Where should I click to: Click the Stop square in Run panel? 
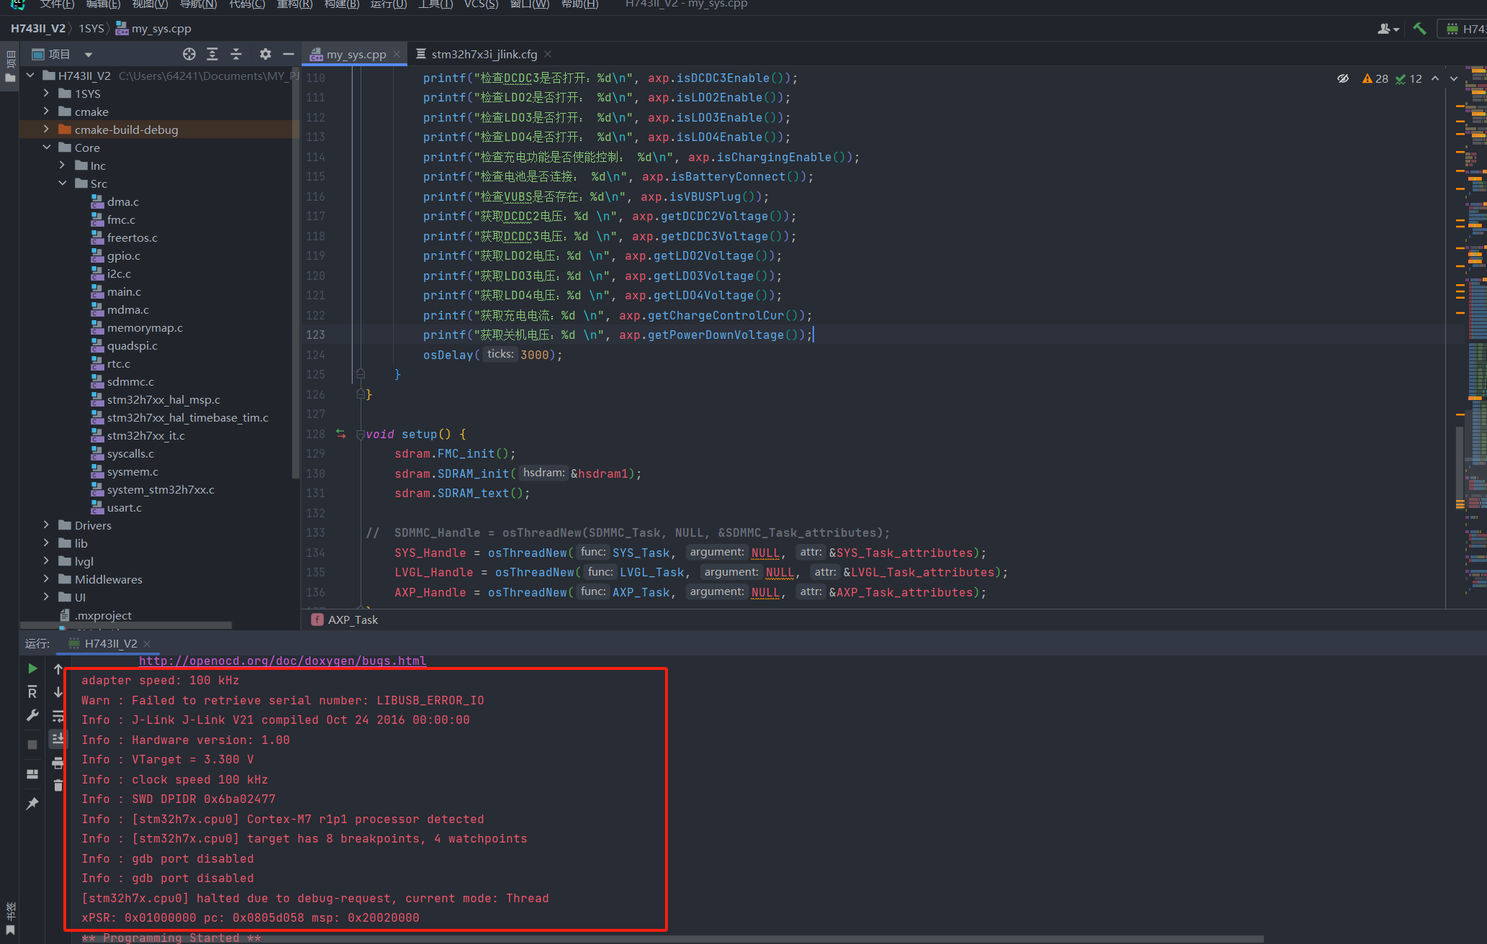click(x=32, y=745)
